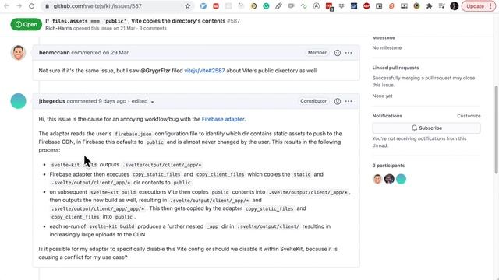Click '9 days ago' comment timestamp
This screenshot has width=499, height=280.
[x=112, y=101]
